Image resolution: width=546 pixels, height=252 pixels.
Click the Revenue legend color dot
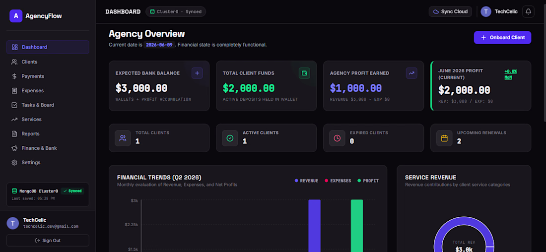tap(297, 181)
